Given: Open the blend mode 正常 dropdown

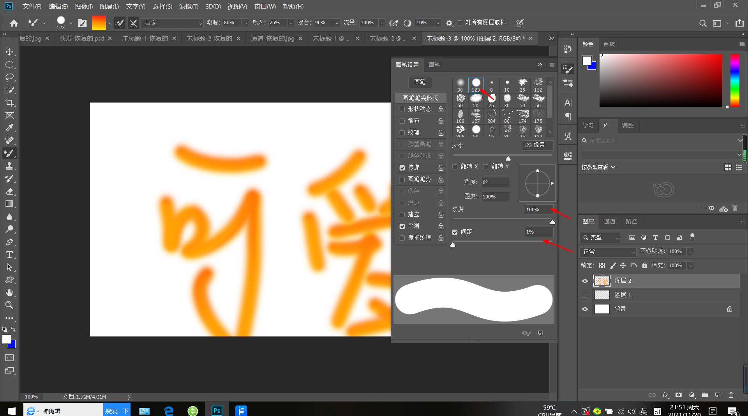Looking at the screenshot, I should click(608, 252).
